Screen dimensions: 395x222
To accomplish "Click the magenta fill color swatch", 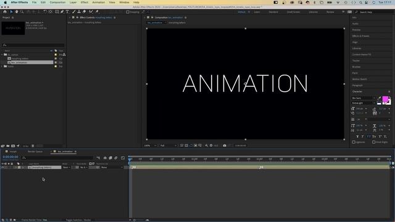I will (x=385, y=99).
